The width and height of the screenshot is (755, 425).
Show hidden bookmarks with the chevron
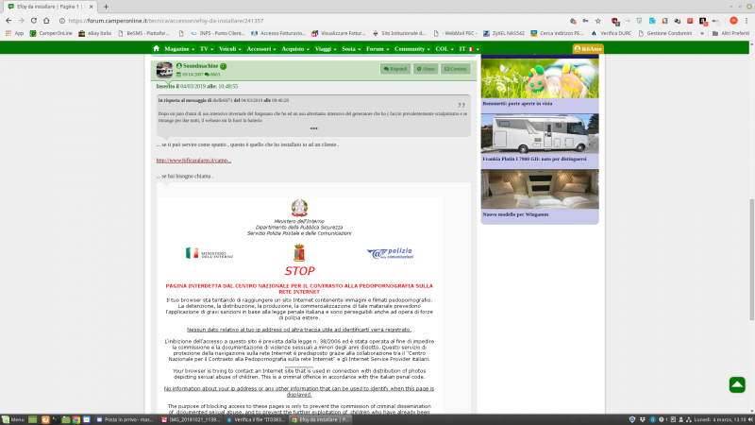point(702,33)
